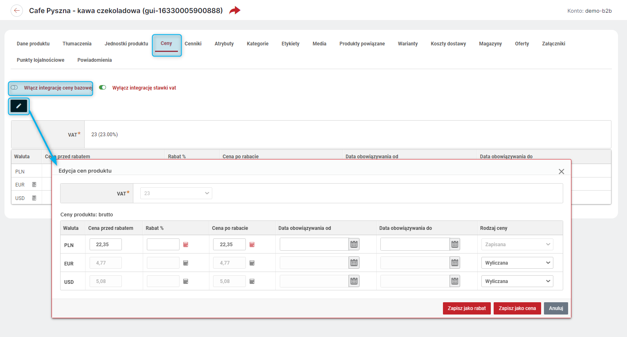Toggle Wyłącz integrację stawki vat switch
The width and height of the screenshot is (627, 337).
point(103,88)
